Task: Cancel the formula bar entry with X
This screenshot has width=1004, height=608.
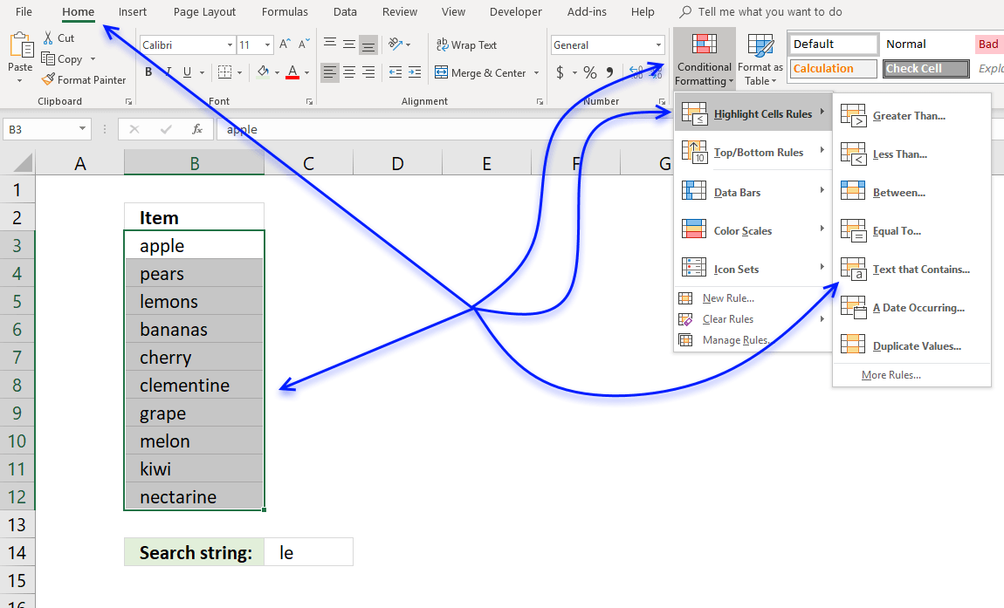Action: tap(134, 129)
